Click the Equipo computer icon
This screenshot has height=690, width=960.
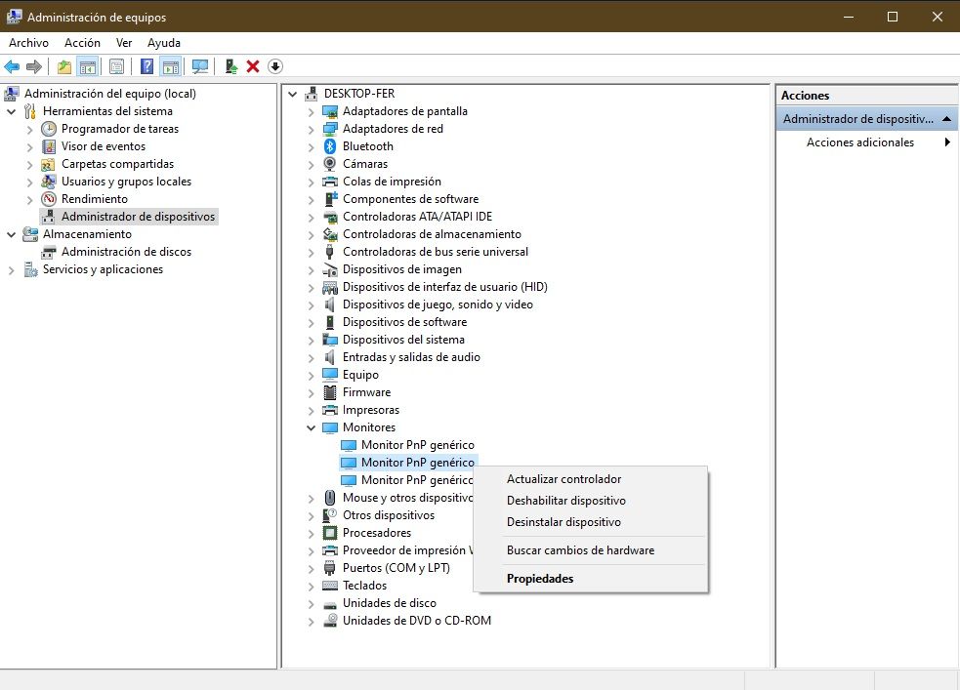(330, 375)
